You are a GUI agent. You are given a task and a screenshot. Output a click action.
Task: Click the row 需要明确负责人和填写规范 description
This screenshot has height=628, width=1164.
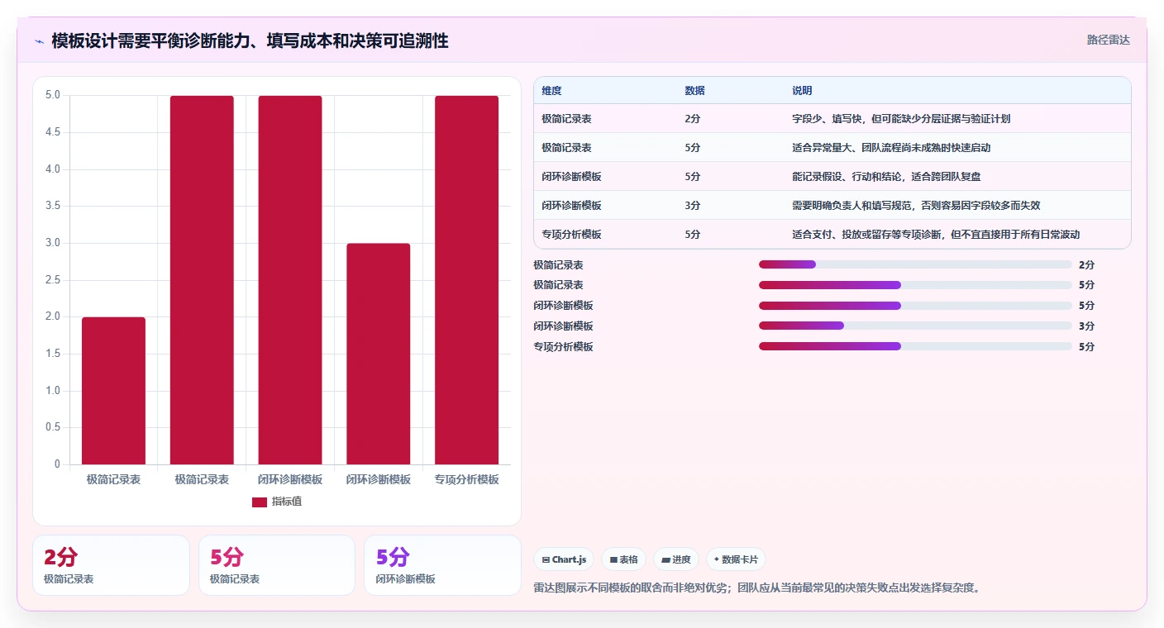coord(916,206)
